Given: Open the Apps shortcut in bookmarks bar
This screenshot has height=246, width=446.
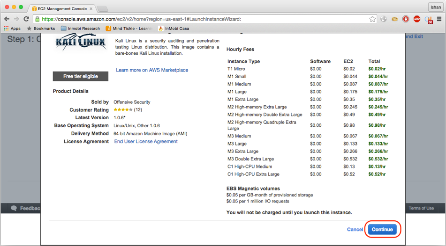Looking at the screenshot, I should point(12,29).
